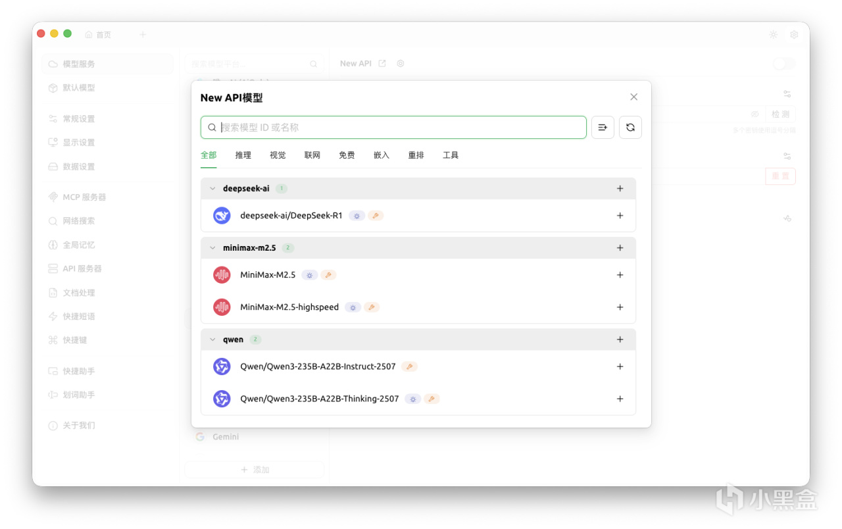The height and width of the screenshot is (529, 842).
Task: Switch to the 推理 tab
Action: tap(243, 155)
